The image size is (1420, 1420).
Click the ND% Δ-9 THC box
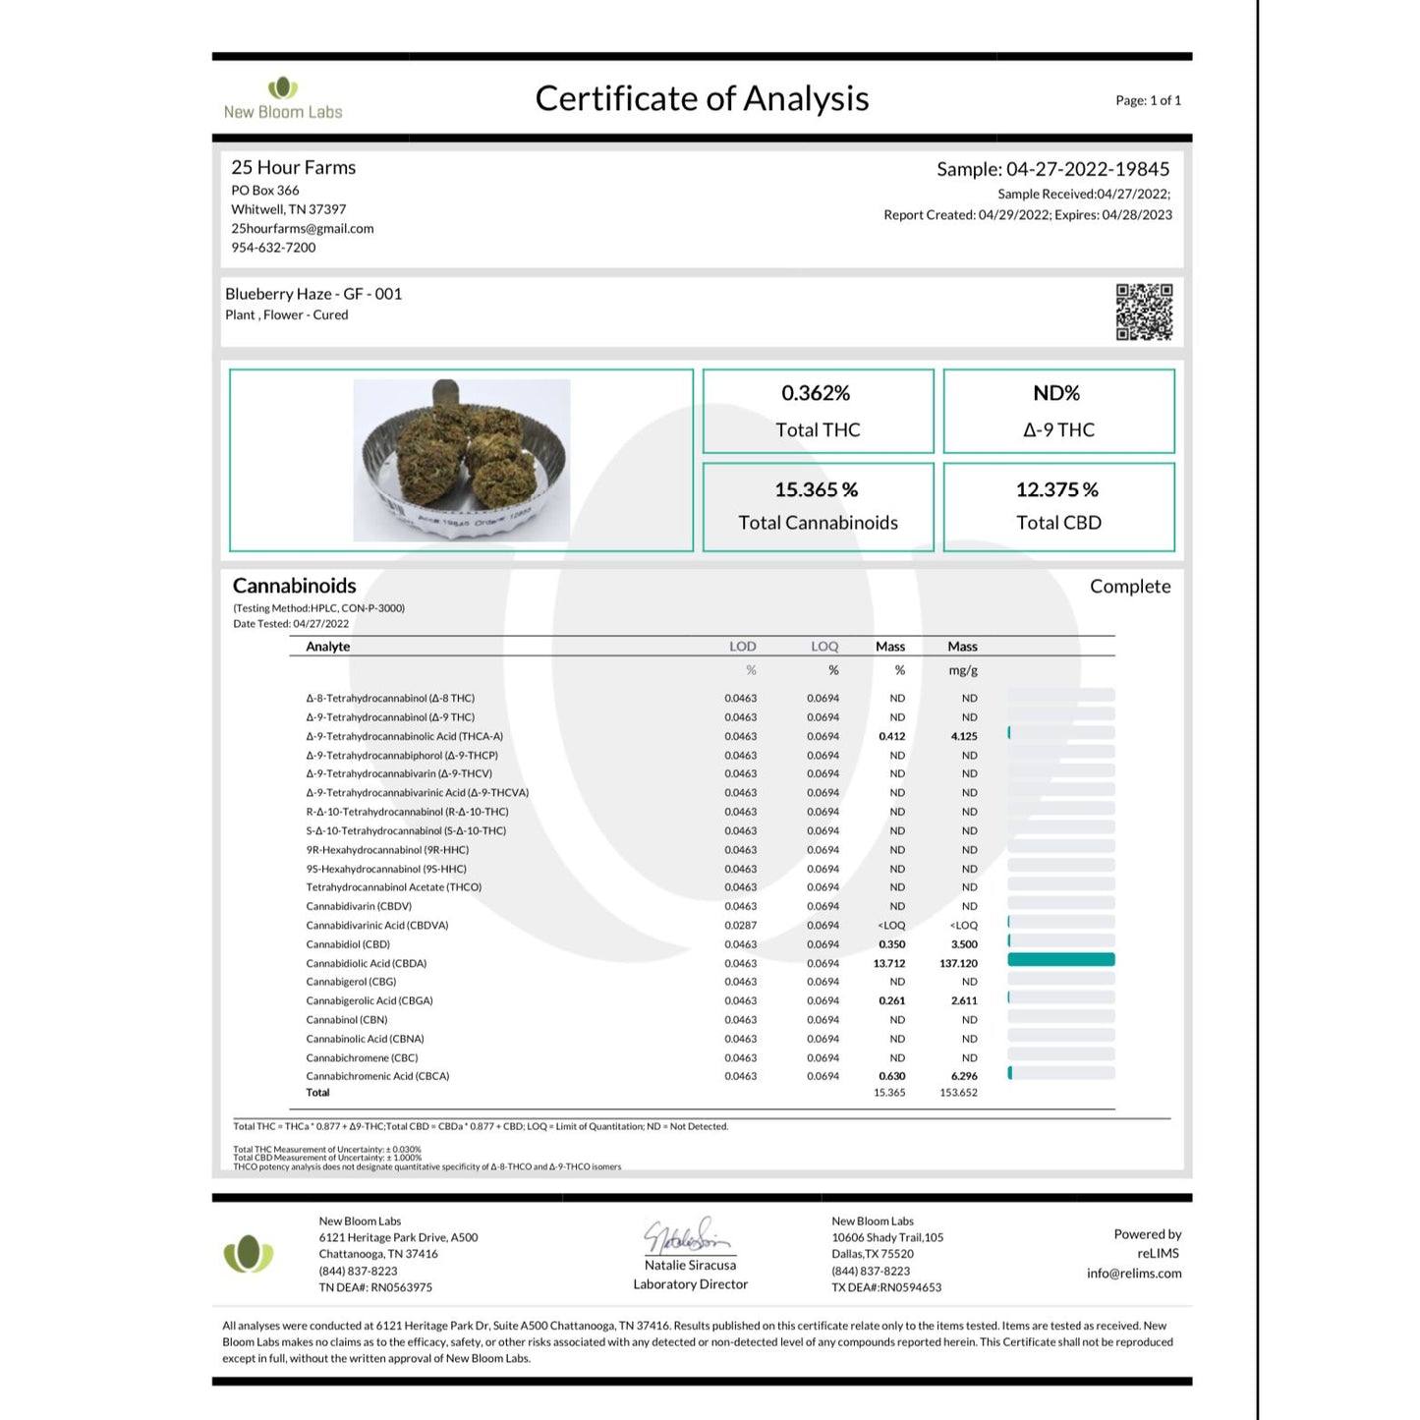click(x=1058, y=411)
